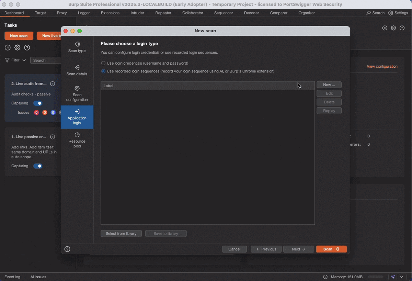Toggle Capturing switch for Live audit

[x=38, y=103]
